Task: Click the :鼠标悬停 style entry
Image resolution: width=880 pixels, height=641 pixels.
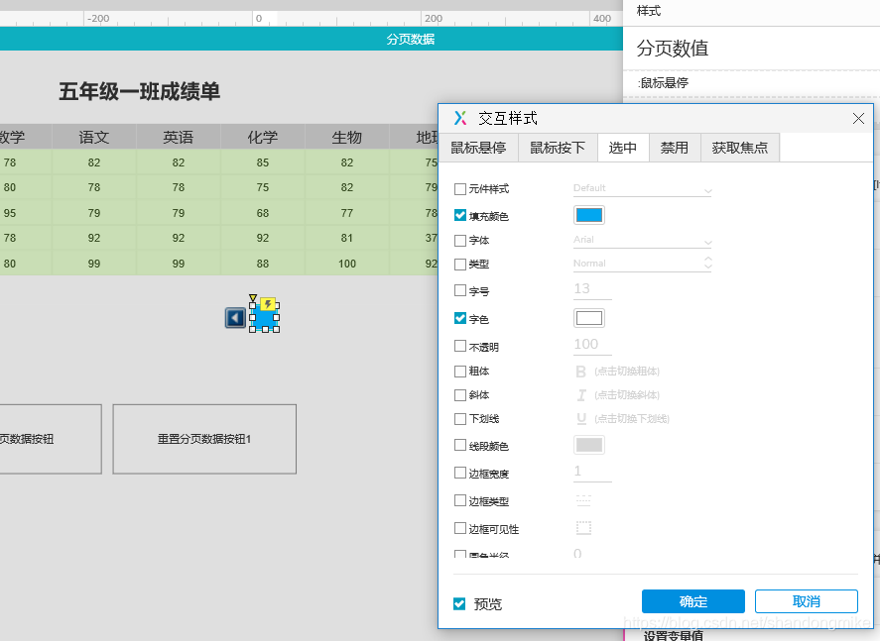Action: 663,83
